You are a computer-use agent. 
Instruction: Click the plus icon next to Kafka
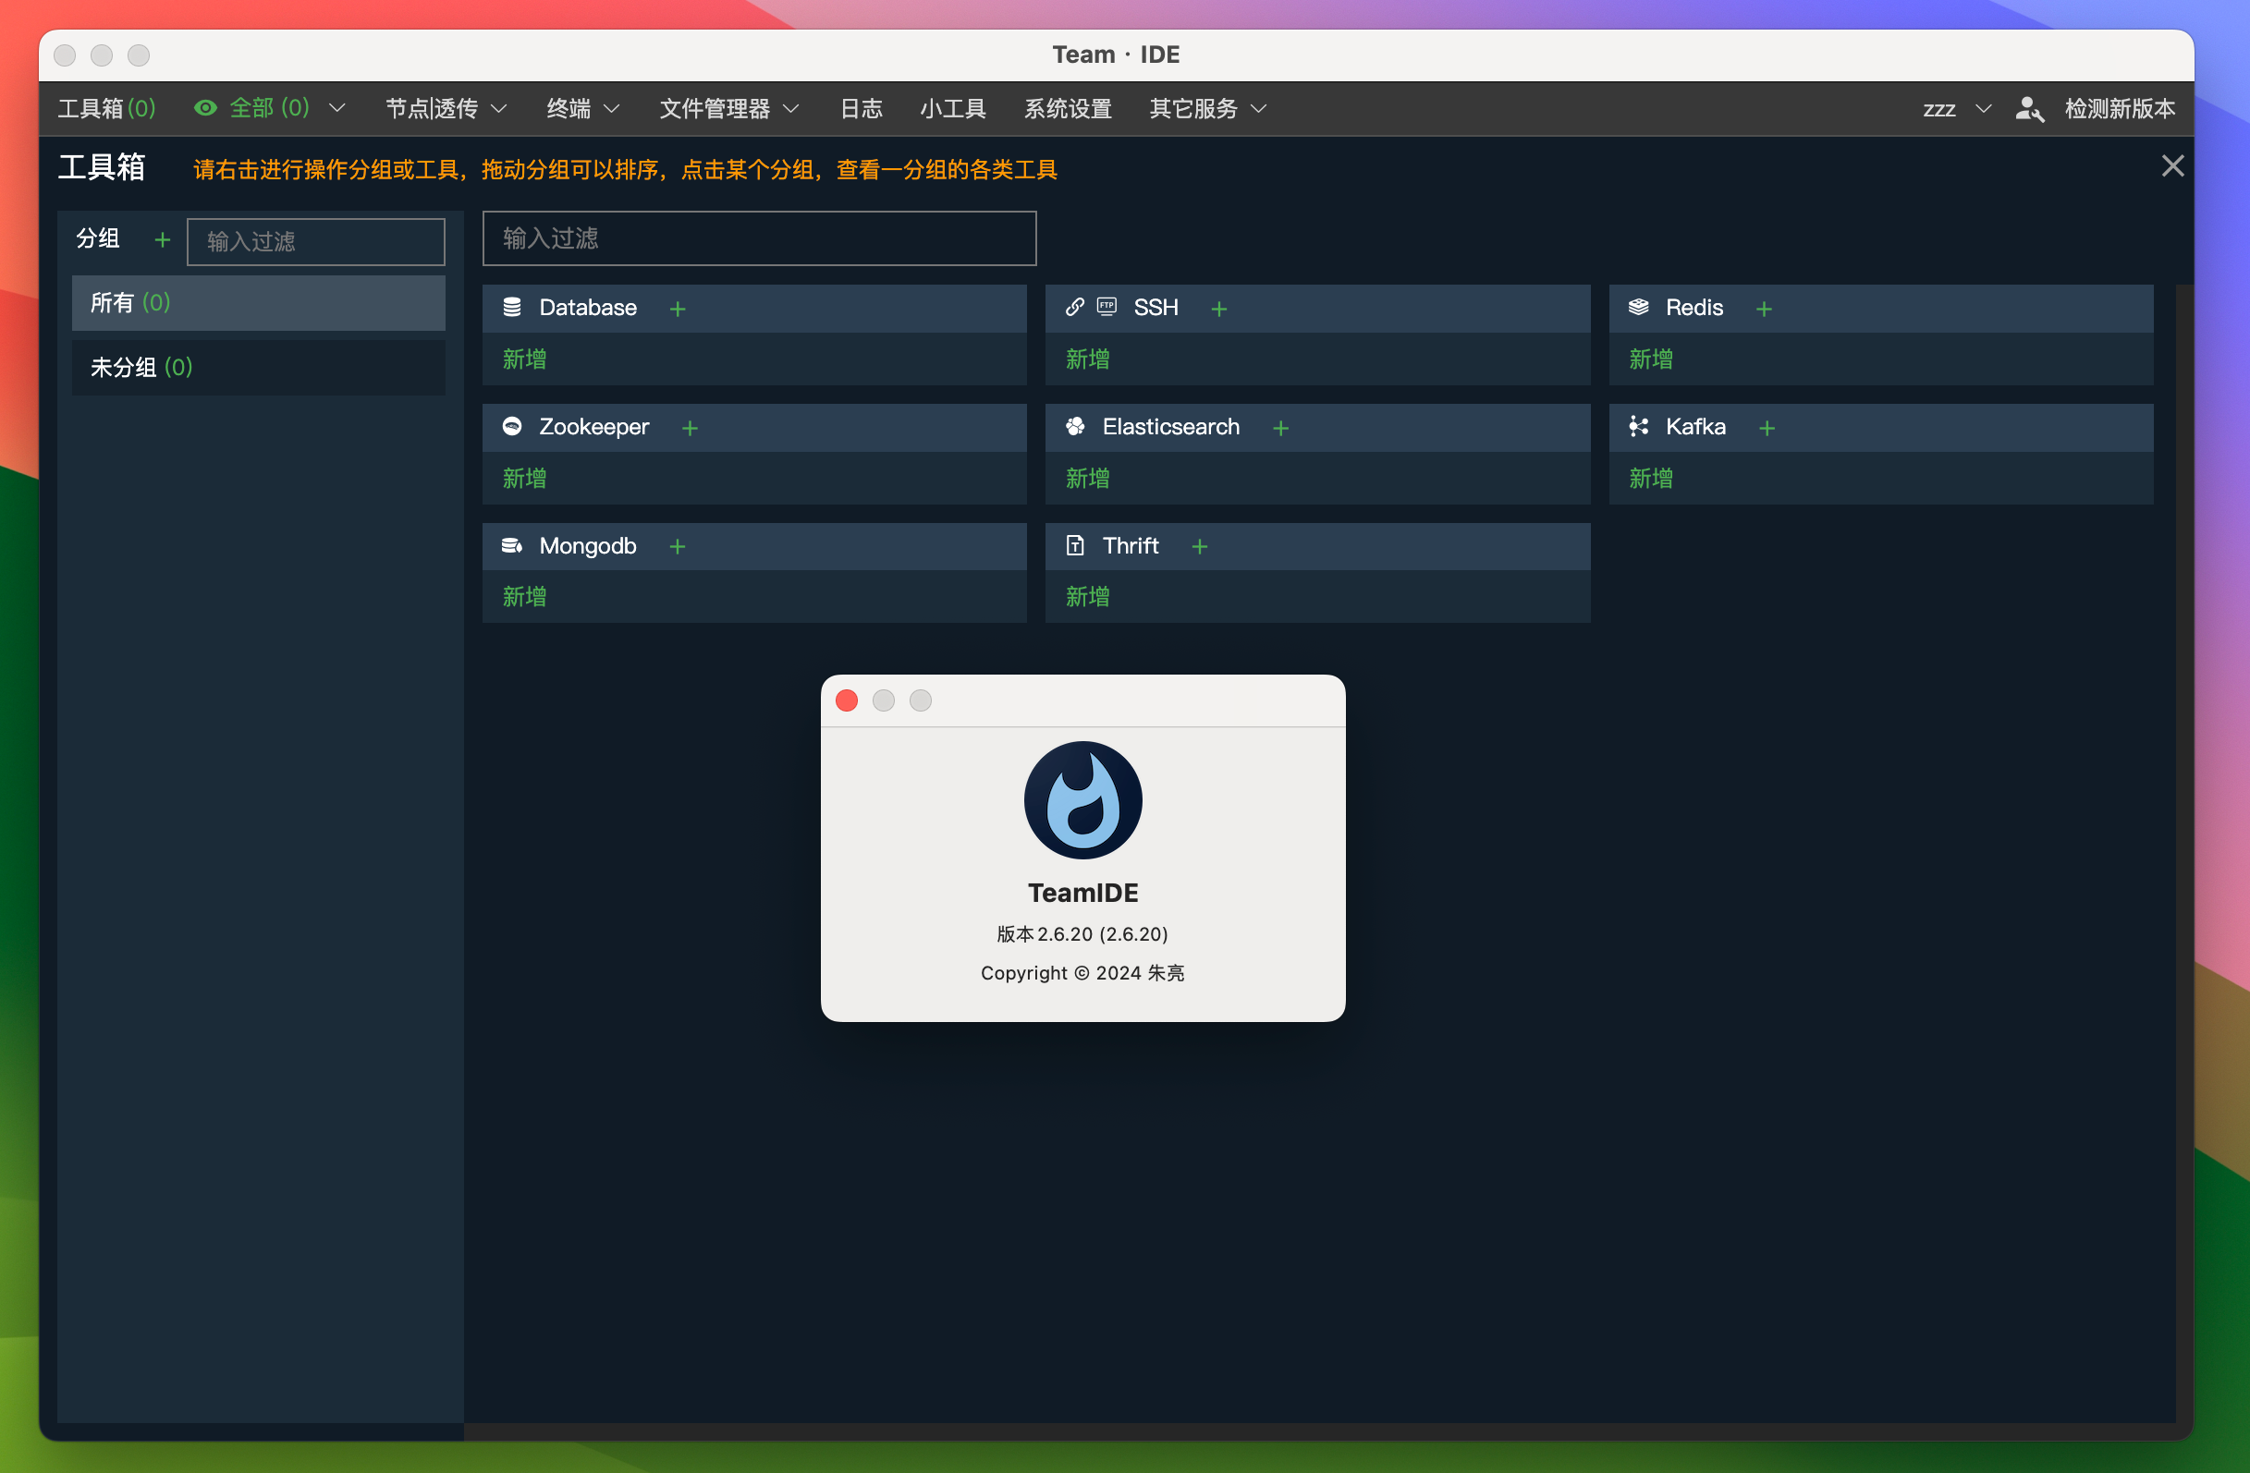pos(1766,428)
